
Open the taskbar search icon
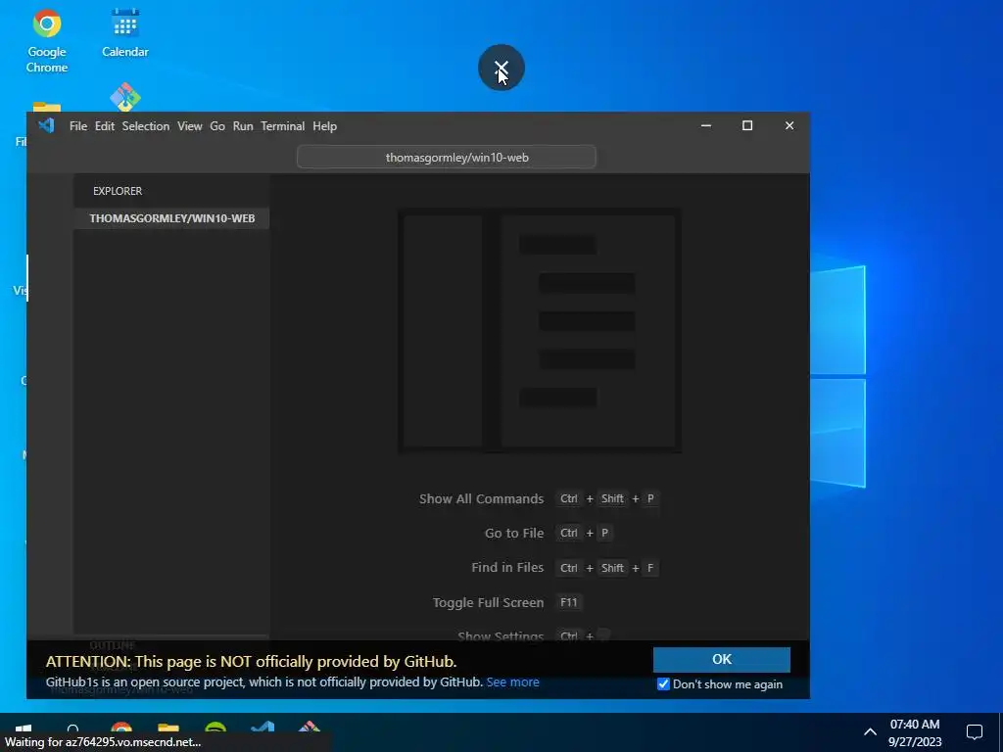pos(72,728)
